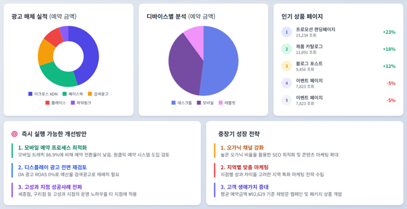Click the orange rank 3 number badge
Screen dimensions: 407x209
pos(286,66)
